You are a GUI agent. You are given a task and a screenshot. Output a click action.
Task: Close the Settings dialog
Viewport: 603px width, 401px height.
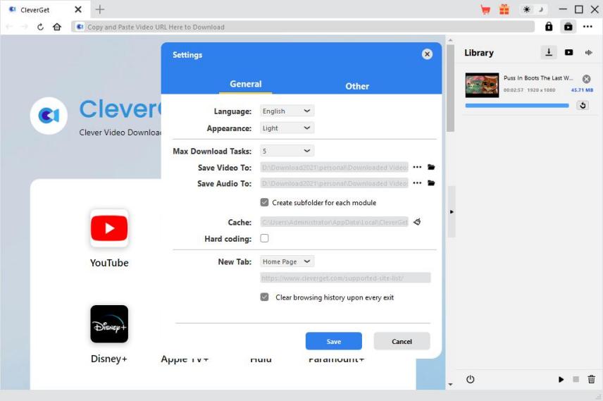pos(427,54)
